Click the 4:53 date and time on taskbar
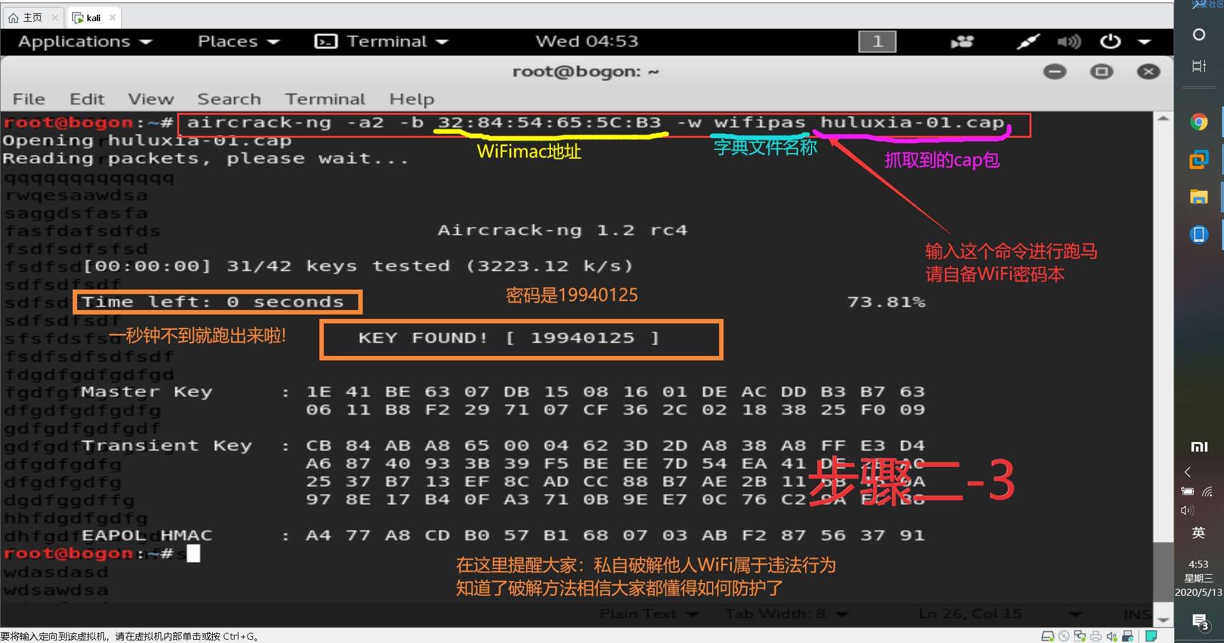1224x643 pixels. (1198, 578)
